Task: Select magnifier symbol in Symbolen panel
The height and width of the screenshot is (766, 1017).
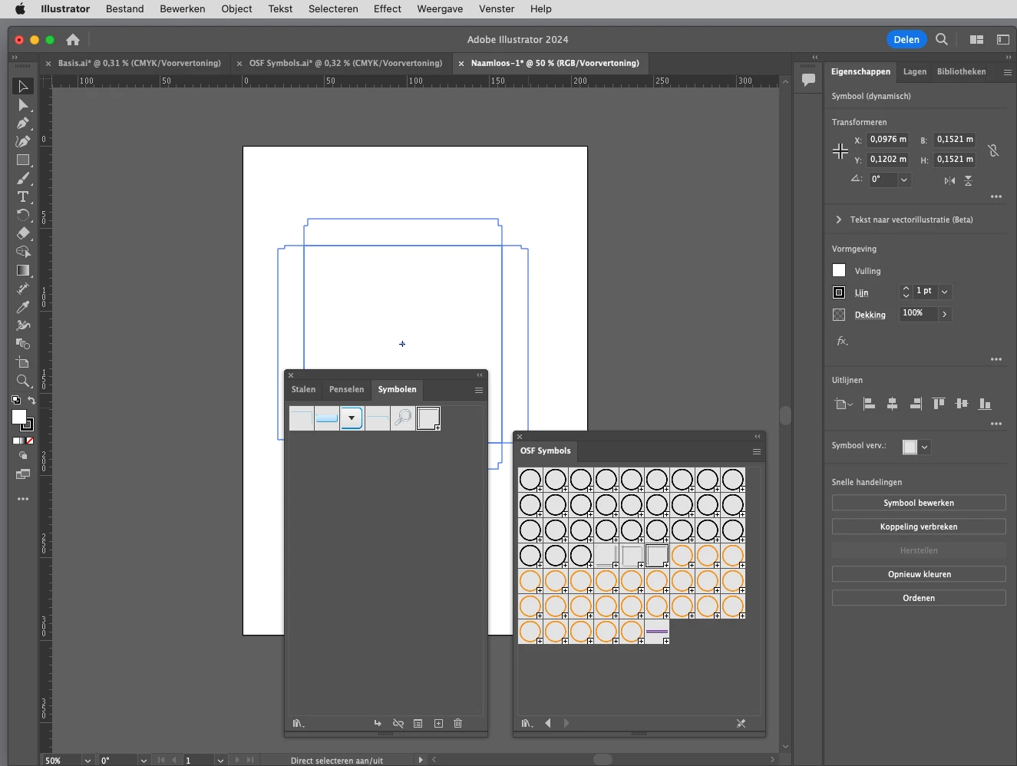Action: click(x=403, y=418)
